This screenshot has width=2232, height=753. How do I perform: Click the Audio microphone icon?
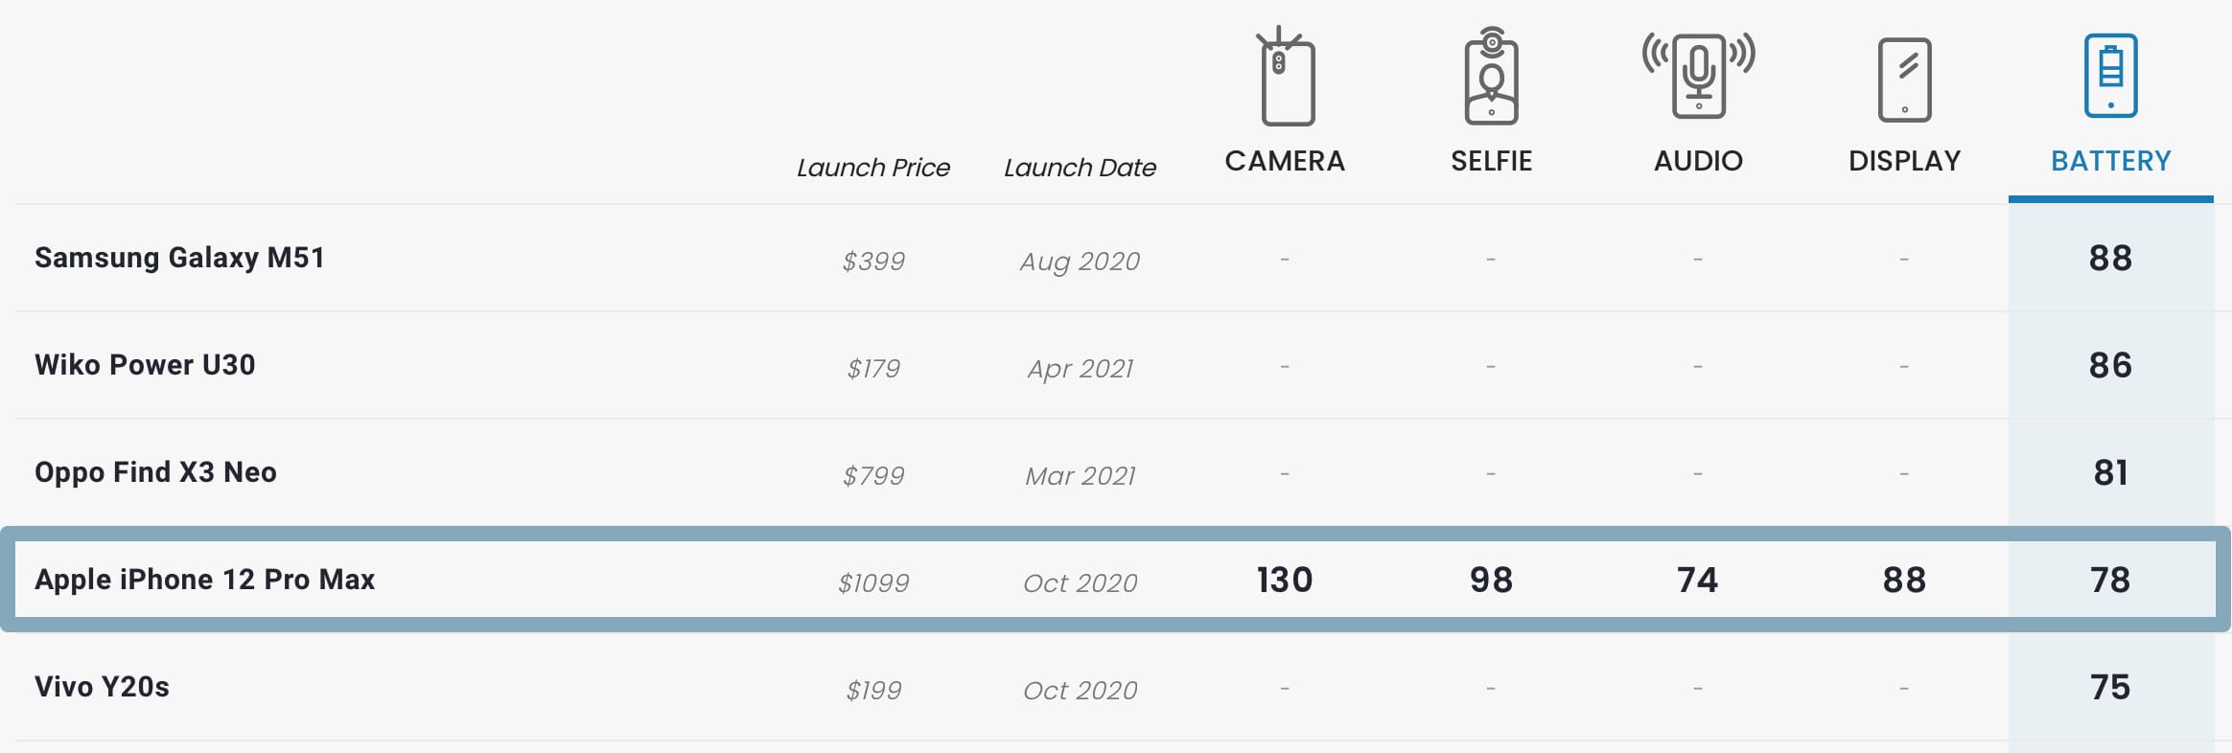(x=1698, y=77)
